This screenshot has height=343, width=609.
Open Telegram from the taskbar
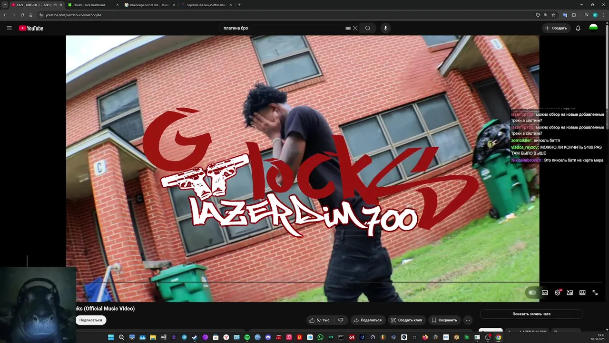pos(184,337)
